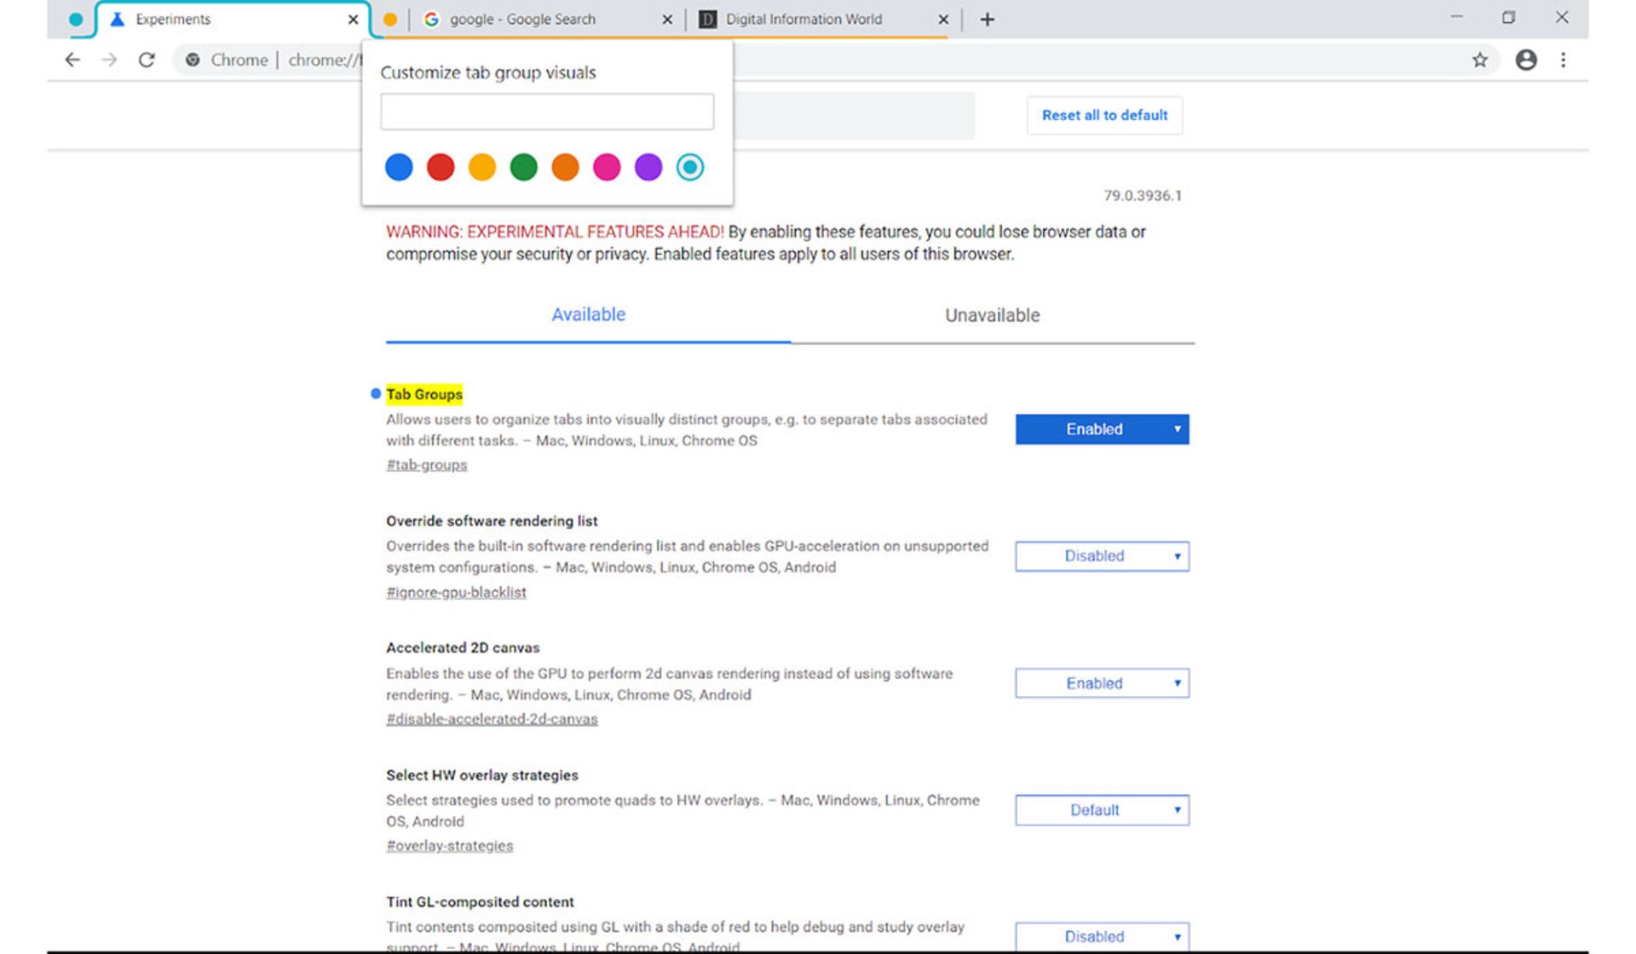Image resolution: width=1636 pixels, height=954 pixels.
Task: Close the google - Google Search tab
Action: (667, 19)
